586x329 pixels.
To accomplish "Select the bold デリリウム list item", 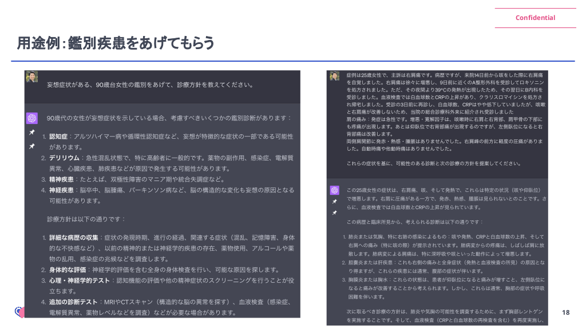I will tap(63, 158).
